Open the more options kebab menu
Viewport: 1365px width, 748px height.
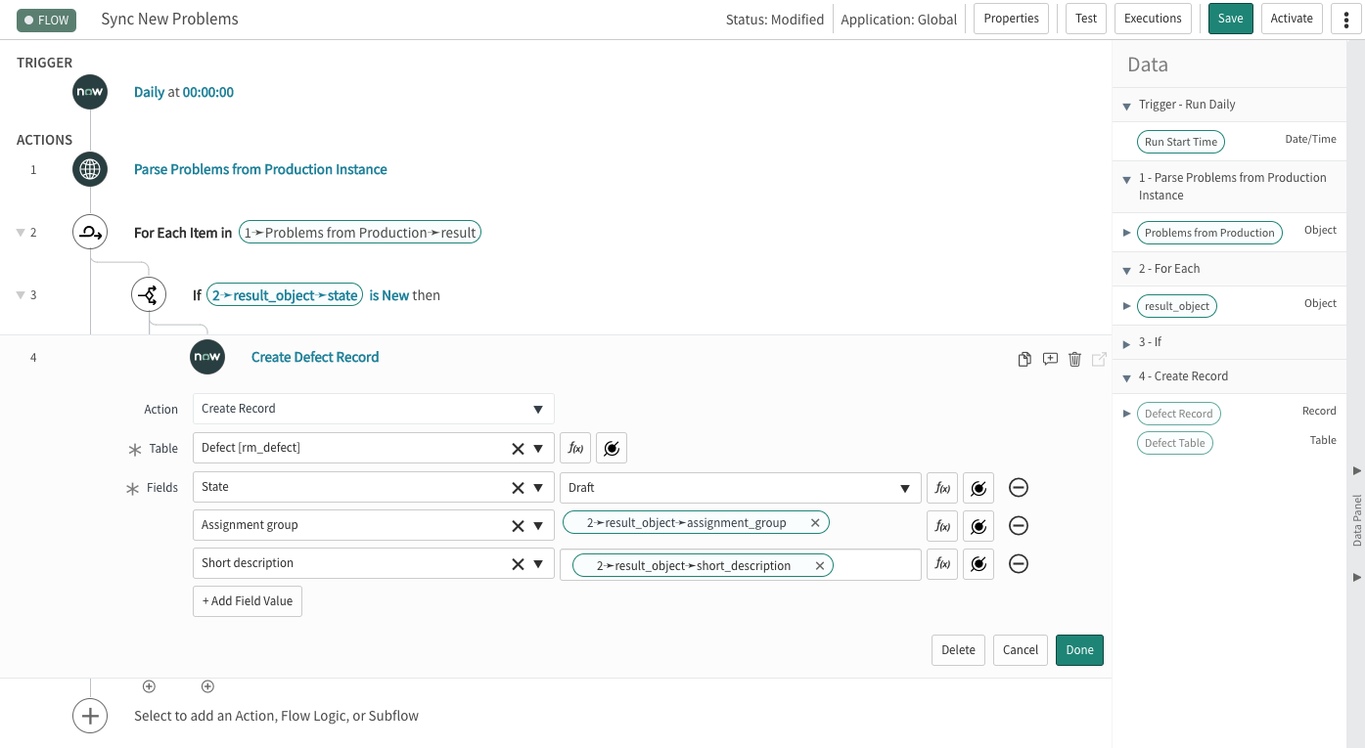(x=1346, y=19)
